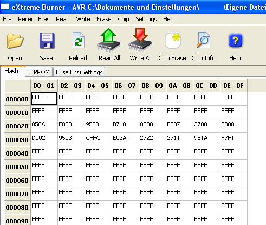
Task: Click cell with value 2722
Action: point(152,139)
